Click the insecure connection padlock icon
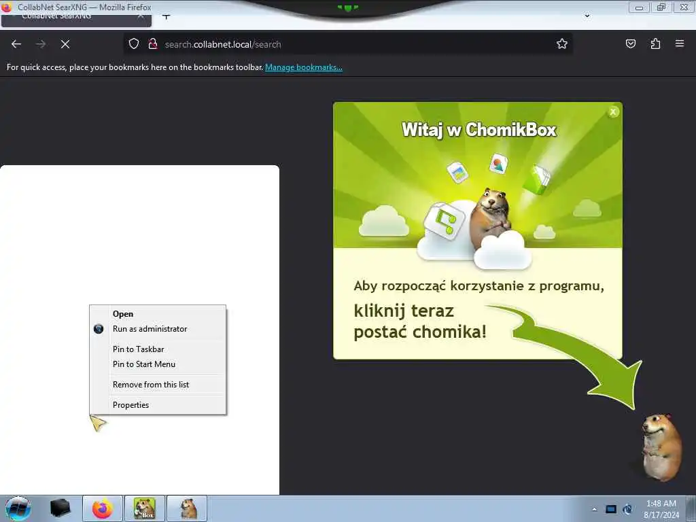 pyautogui.click(x=153, y=44)
